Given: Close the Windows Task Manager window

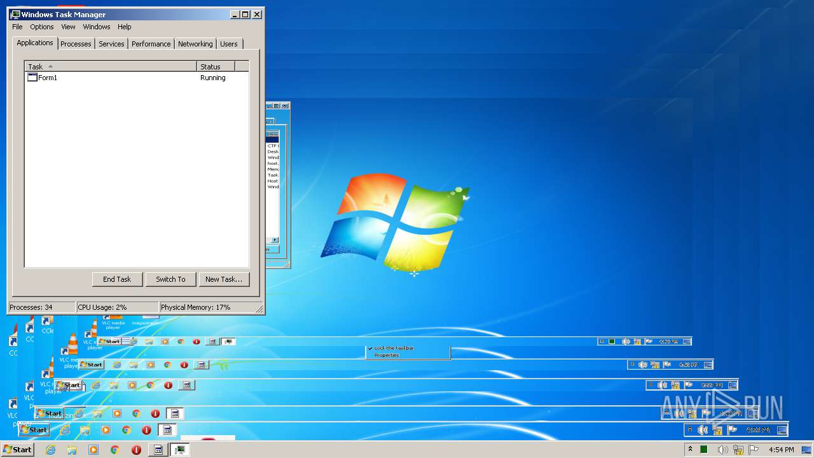Looking at the screenshot, I should (x=257, y=14).
